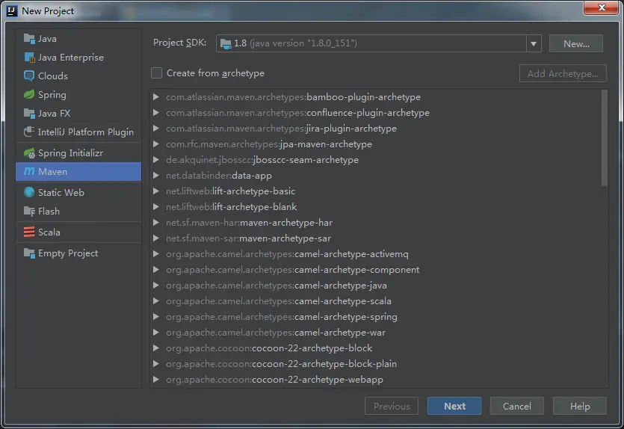
Task: Expand jbosscc-seam-archetype node
Action: [x=156, y=160]
